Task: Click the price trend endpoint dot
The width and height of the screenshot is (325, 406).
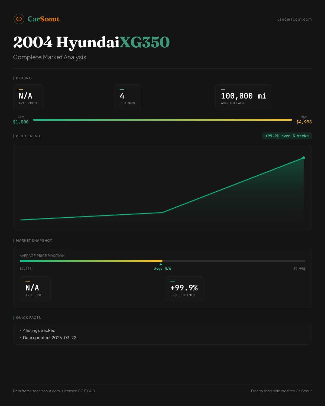Action: [304, 158]
